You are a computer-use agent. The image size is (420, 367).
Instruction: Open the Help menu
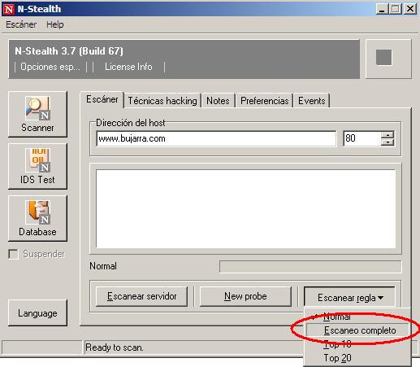pos(55,24)
